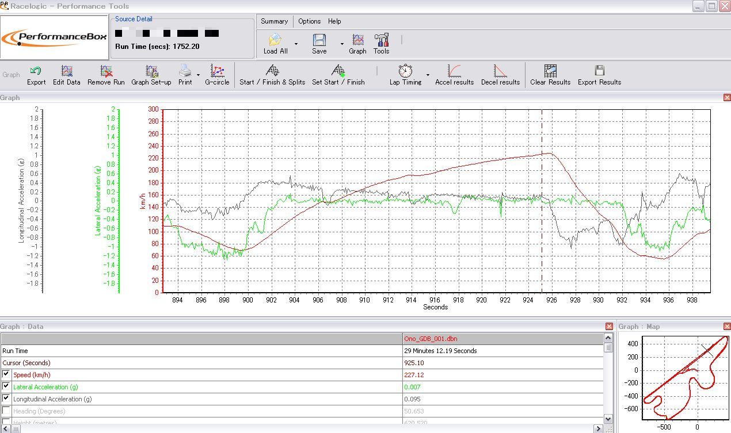
Task: Click Export Results button
Action: [x=599, y=71]
